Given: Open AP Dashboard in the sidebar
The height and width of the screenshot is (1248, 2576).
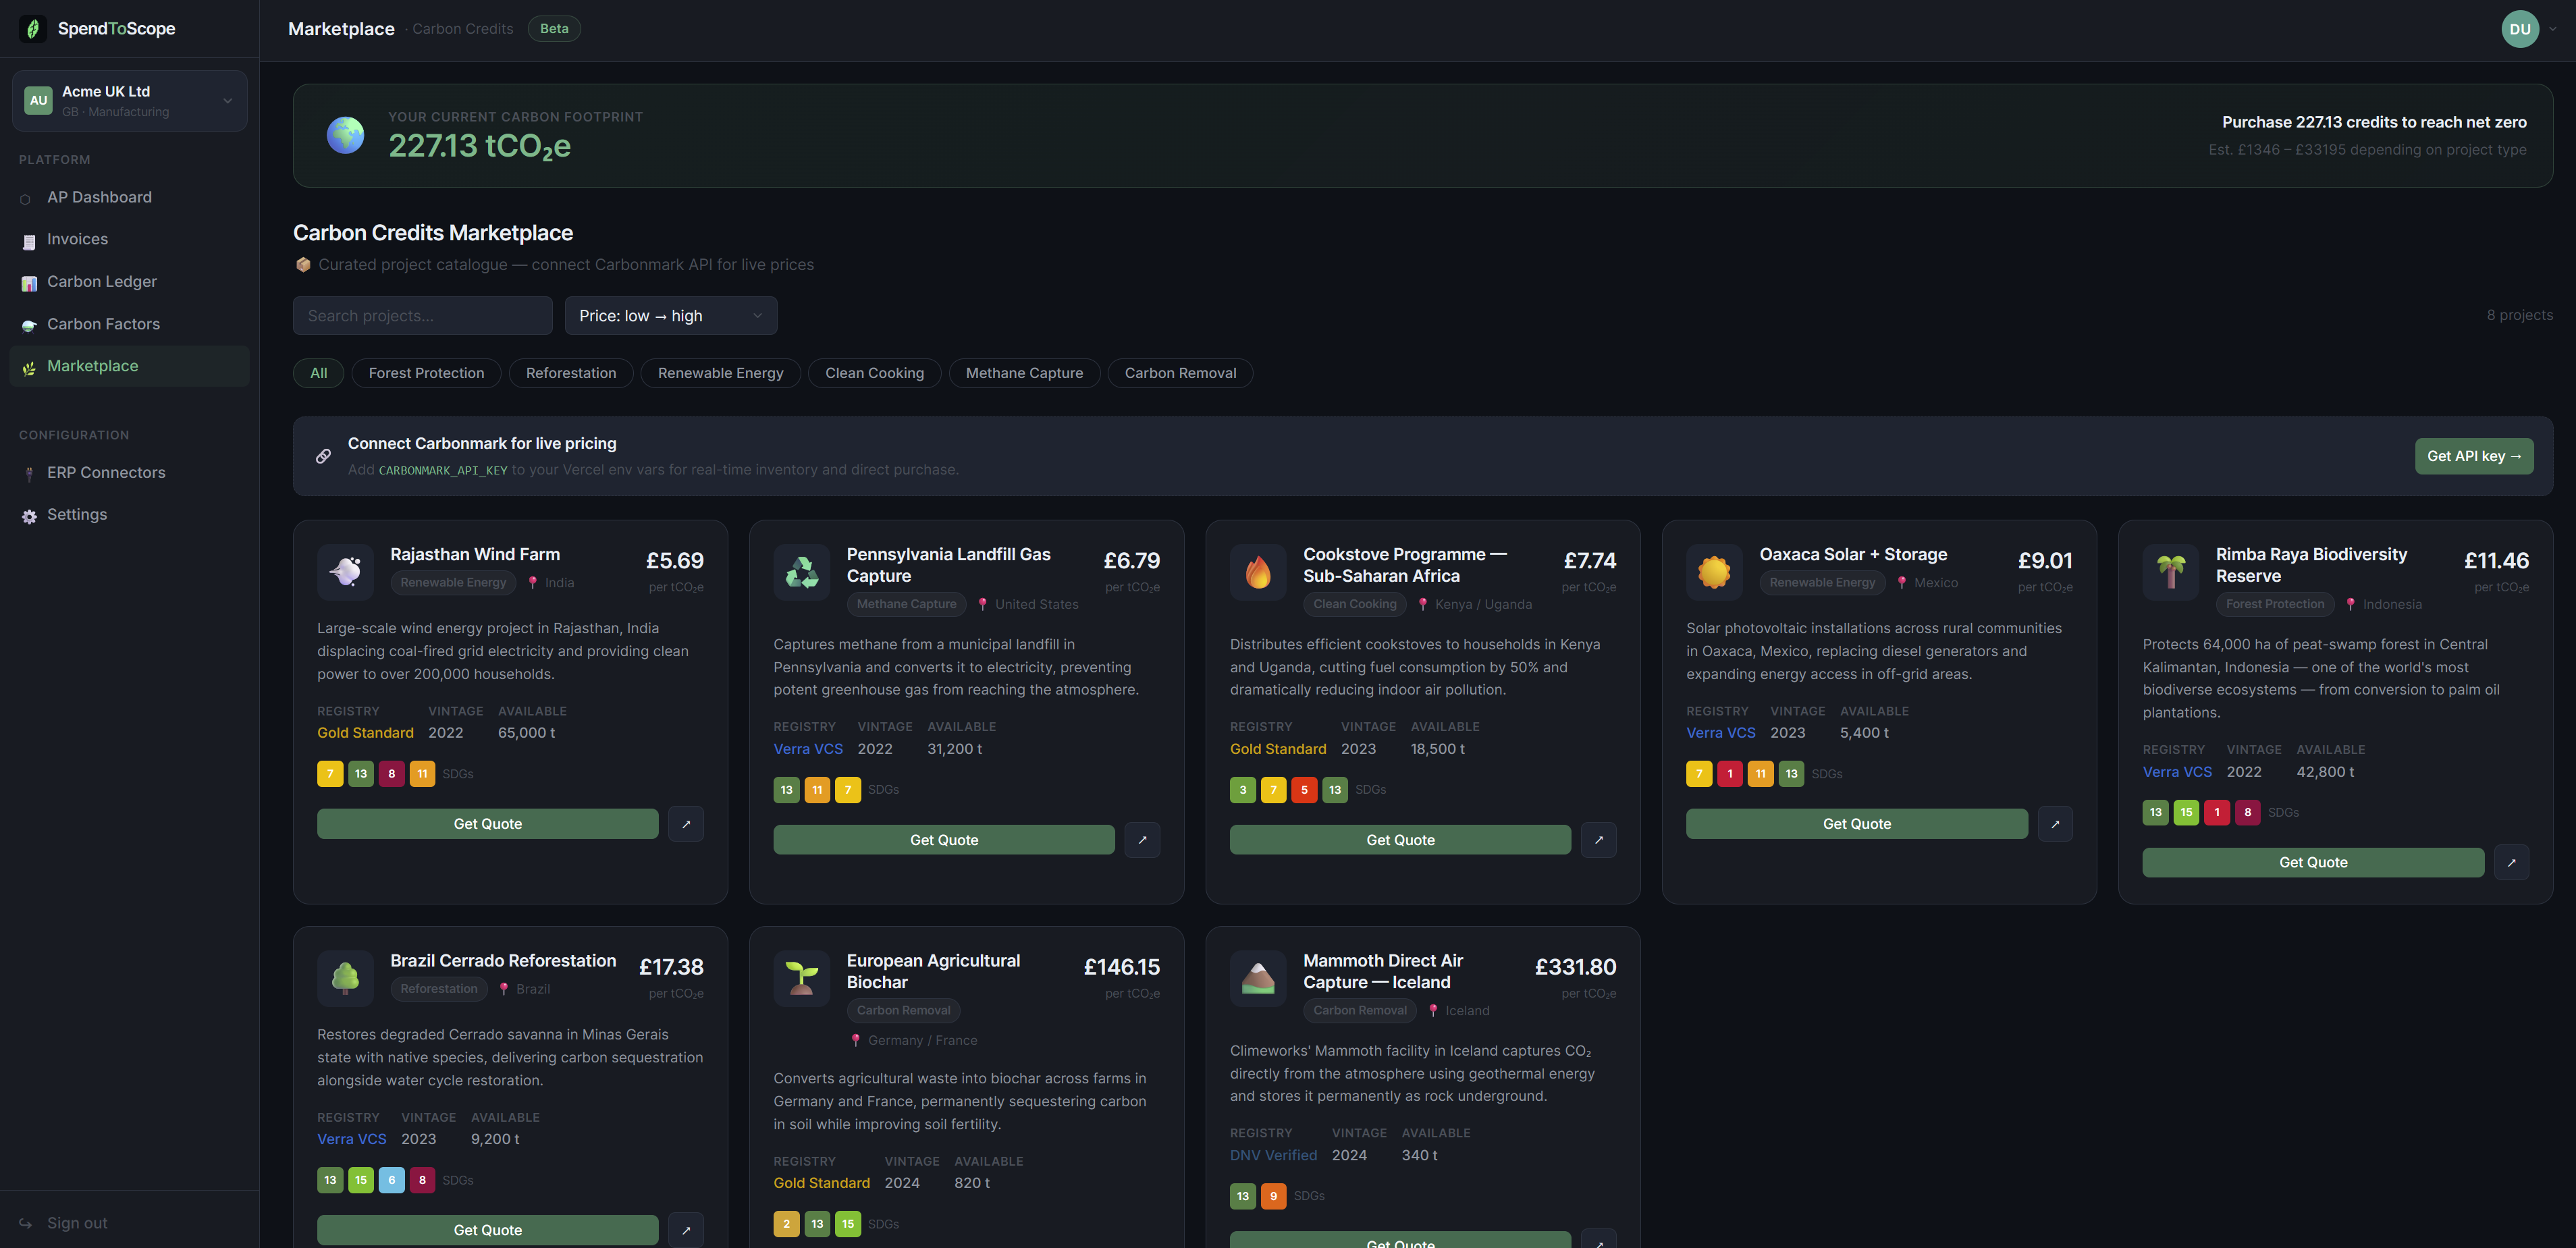Looking at the screenshot, I should point(130,198).
